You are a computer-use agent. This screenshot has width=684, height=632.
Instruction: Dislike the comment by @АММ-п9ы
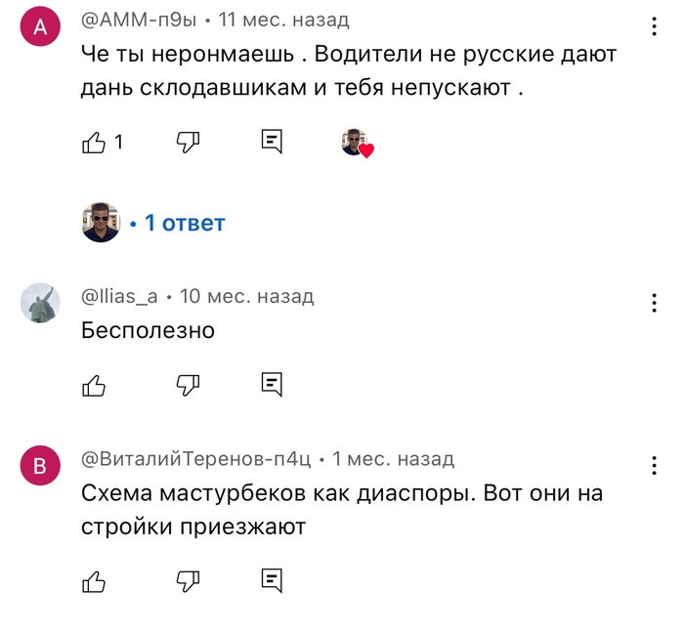point(187,143)
